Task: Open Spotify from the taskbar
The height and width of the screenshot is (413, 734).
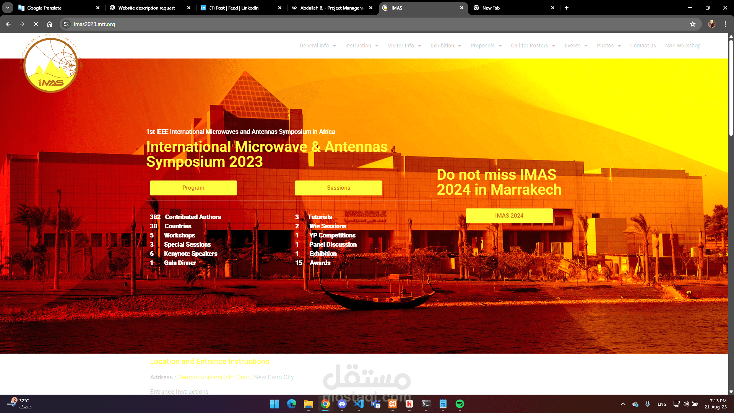Action: pos(460,404)
